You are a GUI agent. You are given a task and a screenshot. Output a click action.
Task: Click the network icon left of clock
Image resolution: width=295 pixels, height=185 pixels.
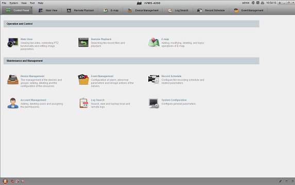(x=263, y=3)
